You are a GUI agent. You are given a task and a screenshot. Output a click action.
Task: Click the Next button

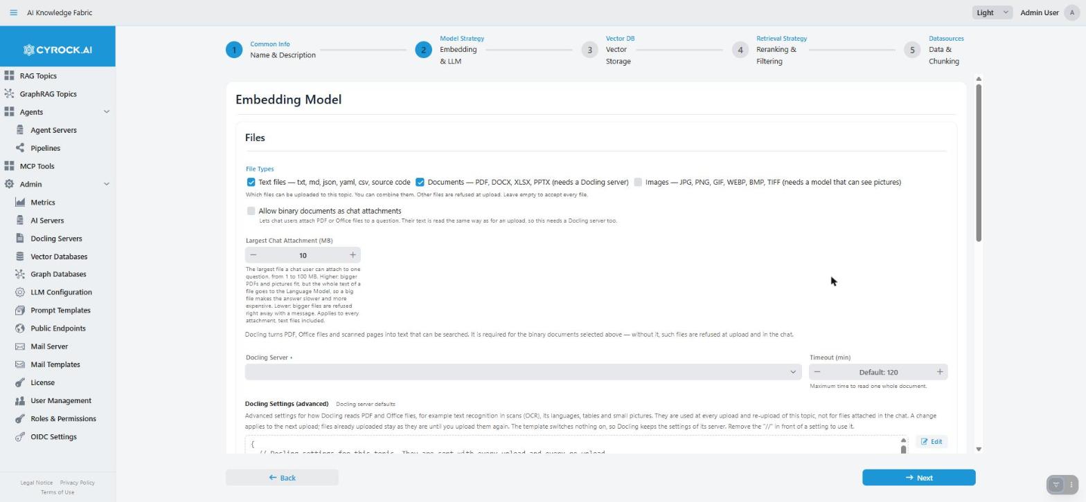click(x=918, y=478)
